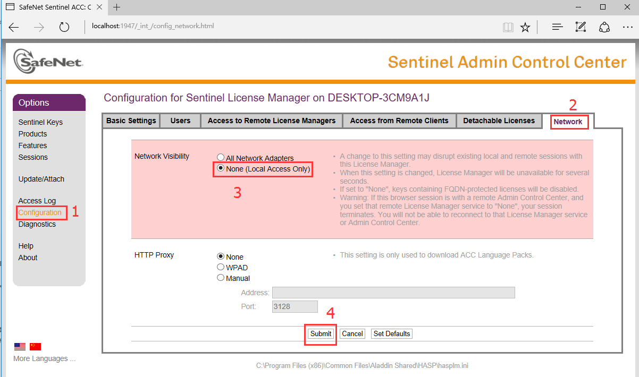Open the Update/Attach page

coord(41,179)
